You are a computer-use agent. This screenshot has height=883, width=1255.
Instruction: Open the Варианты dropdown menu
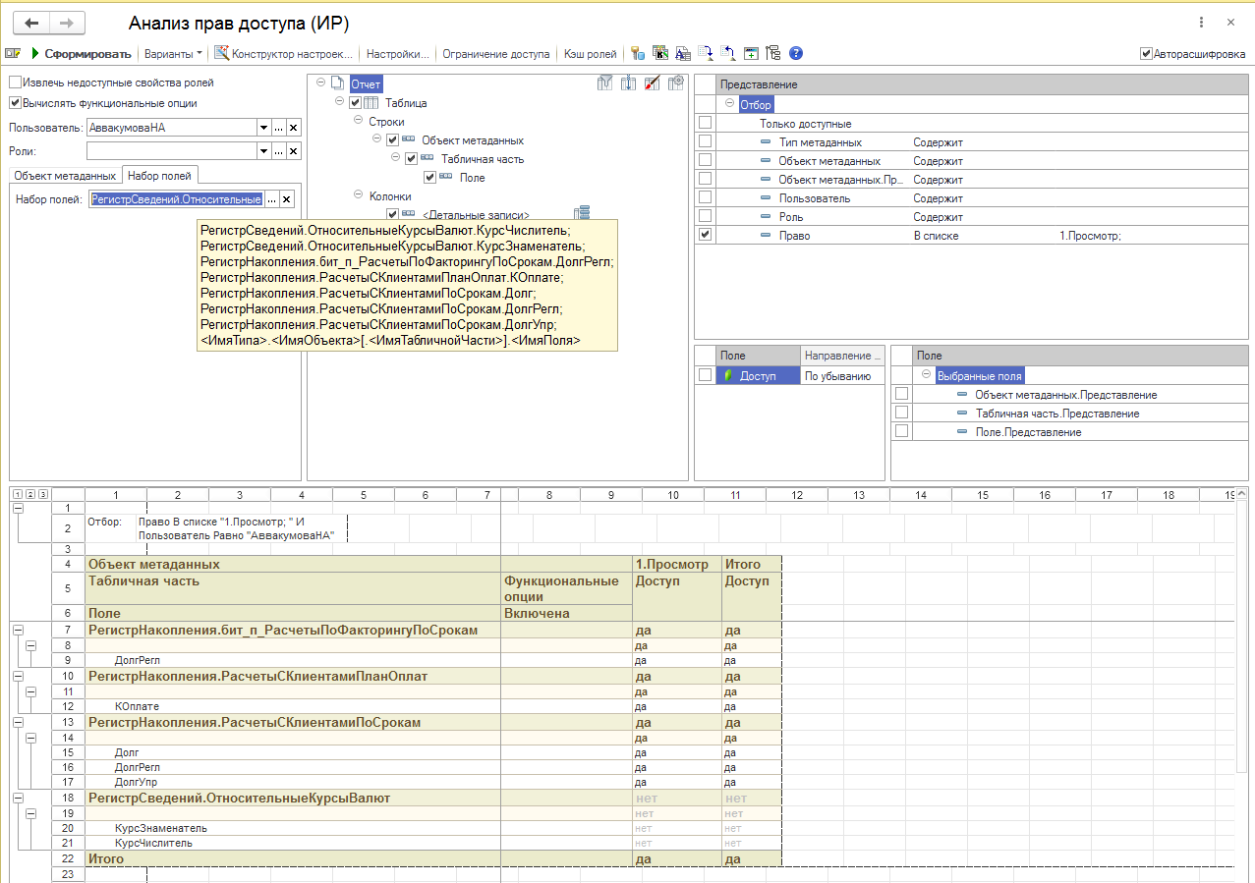tap(173, 54)
